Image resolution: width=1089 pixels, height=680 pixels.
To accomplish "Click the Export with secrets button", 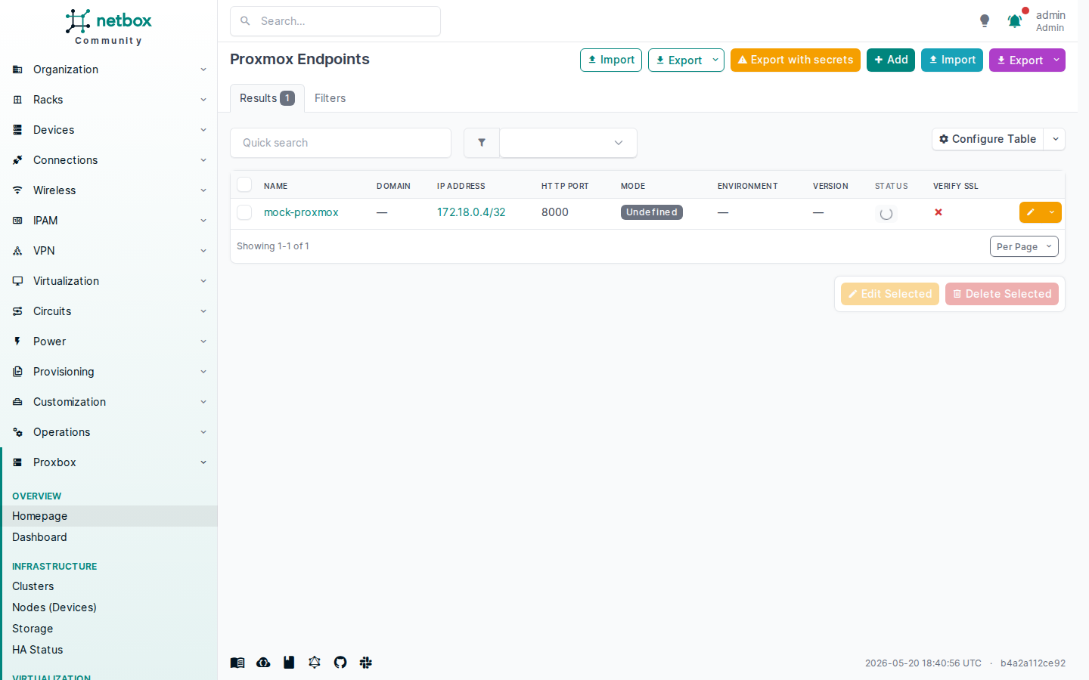I will 796,60.
